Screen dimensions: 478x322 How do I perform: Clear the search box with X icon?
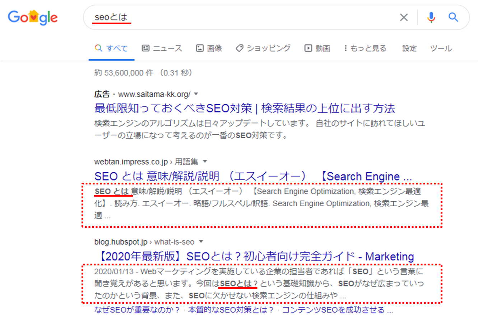coord(404,17)
